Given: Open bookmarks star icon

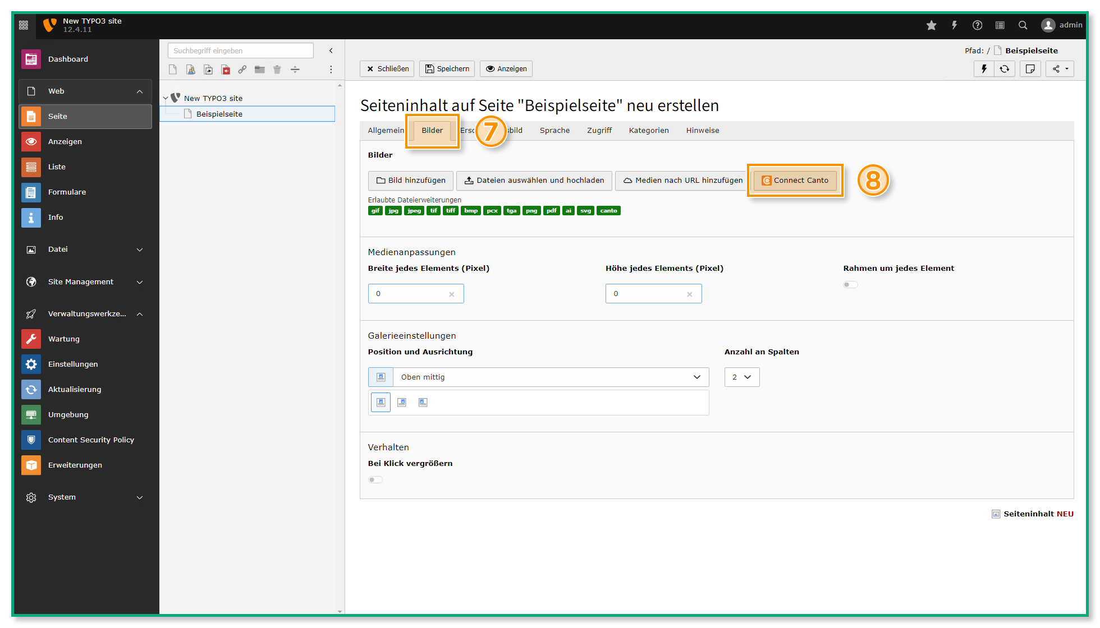Looking at the screenshot, I should coord(931,25).
